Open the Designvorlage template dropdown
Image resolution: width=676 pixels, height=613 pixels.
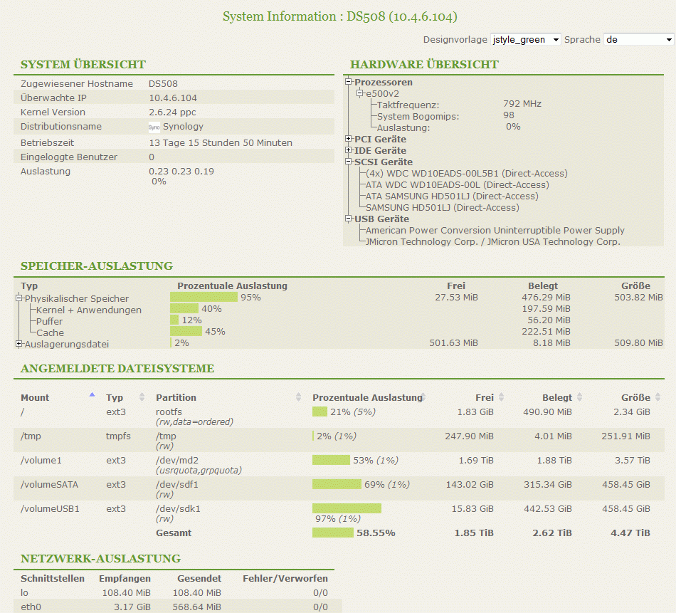[x=526, y=40]
